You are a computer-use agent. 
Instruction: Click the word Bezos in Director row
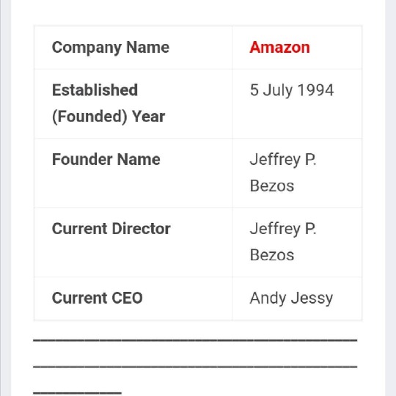pyautogui.click(x=272, y=255)
